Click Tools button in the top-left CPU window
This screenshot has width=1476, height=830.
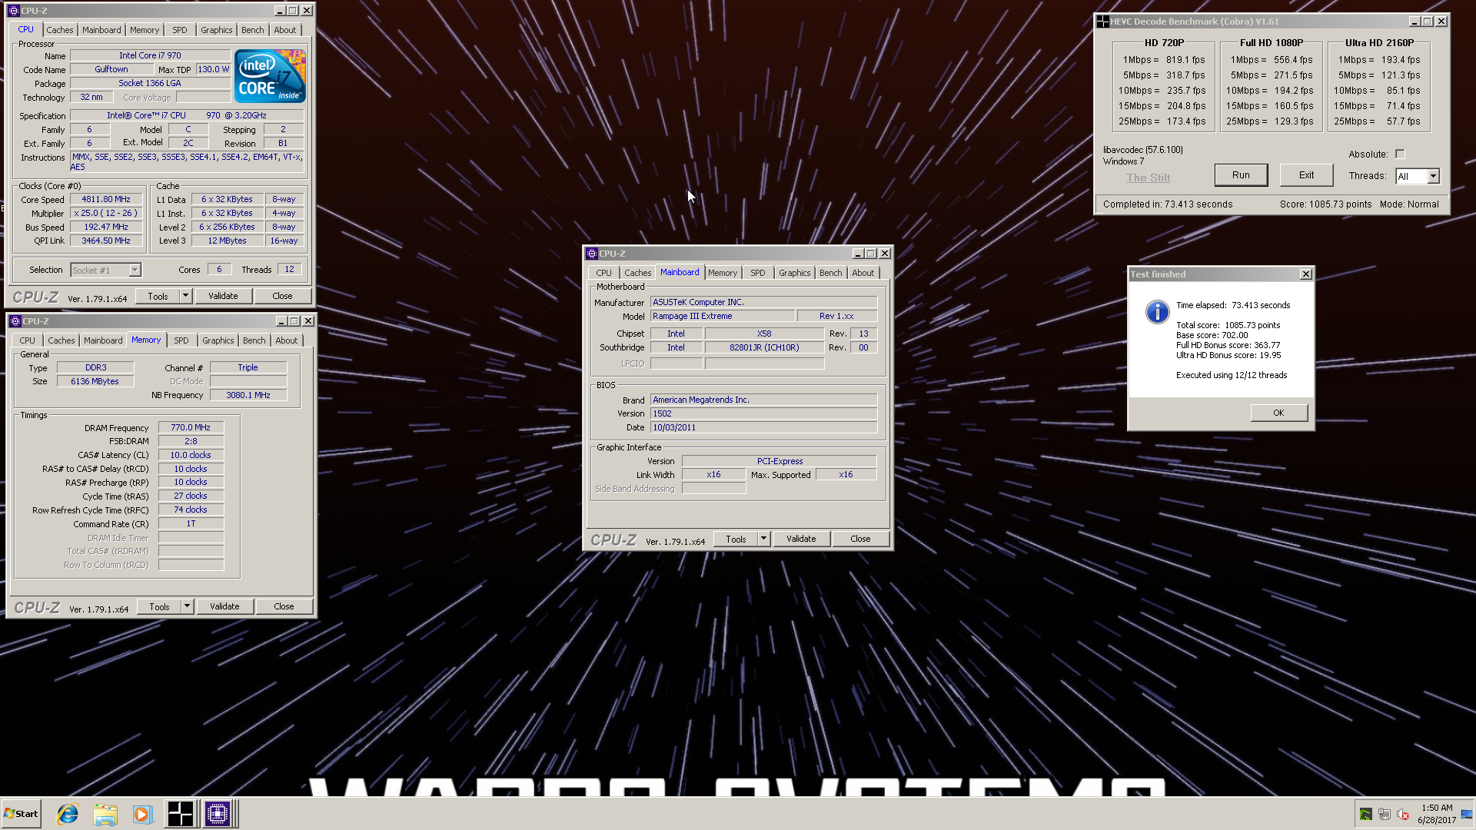pyautogui.click(x=158, y=296)
